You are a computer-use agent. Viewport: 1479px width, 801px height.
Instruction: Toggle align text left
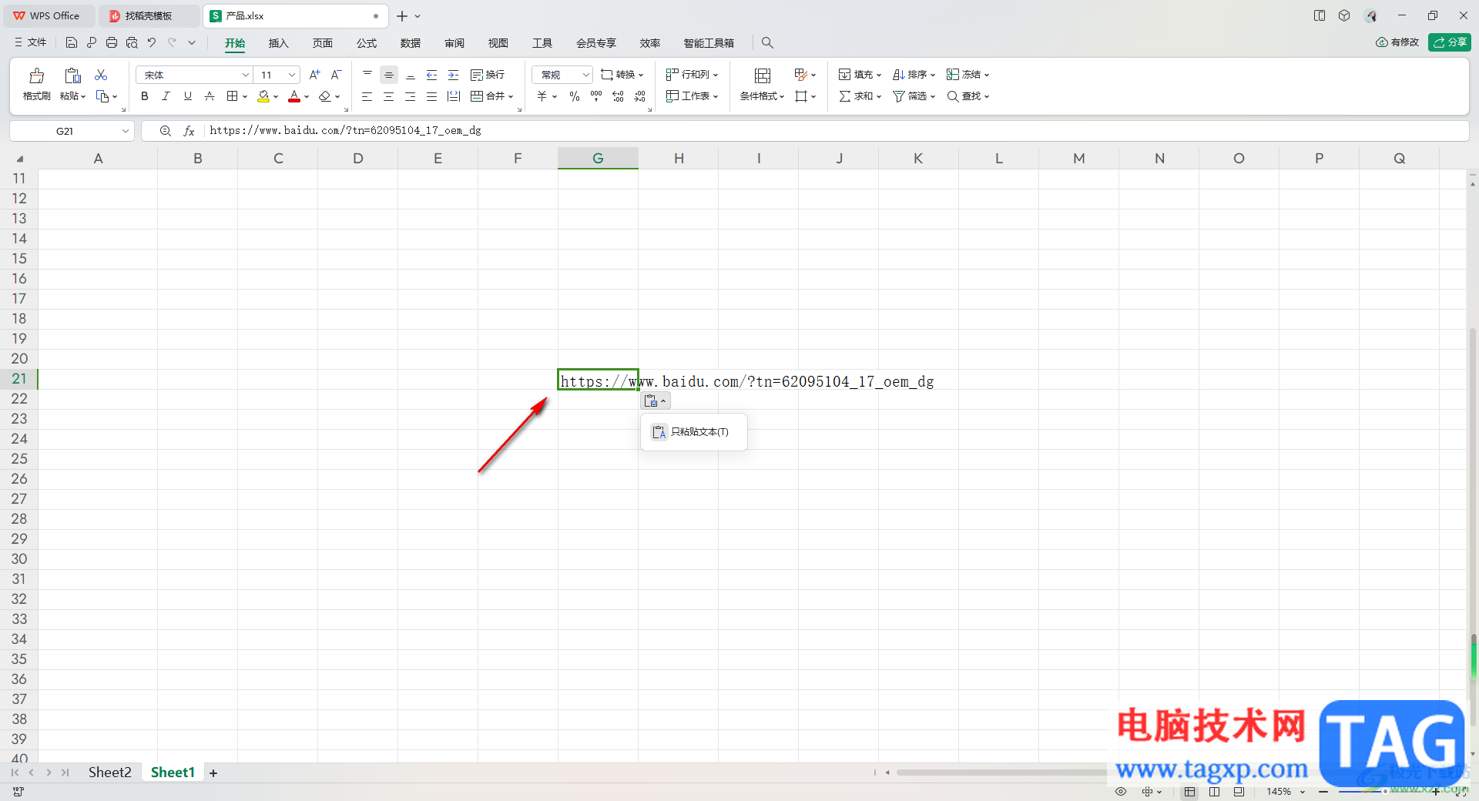point(367,96)
